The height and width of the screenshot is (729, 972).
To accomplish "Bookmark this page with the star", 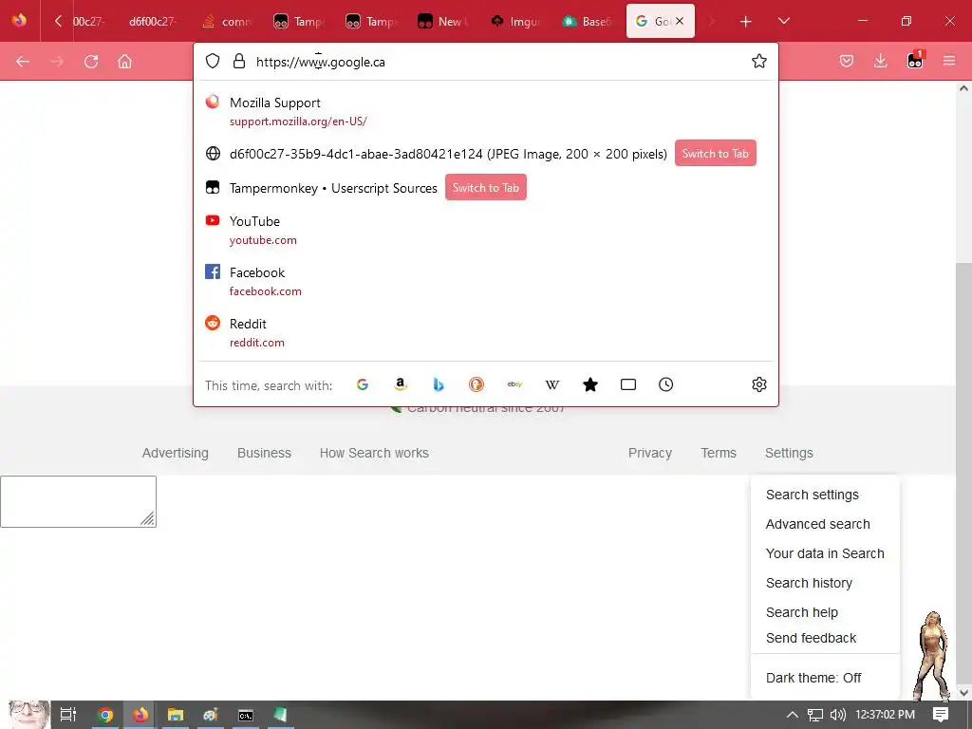I will coord(758,61).
